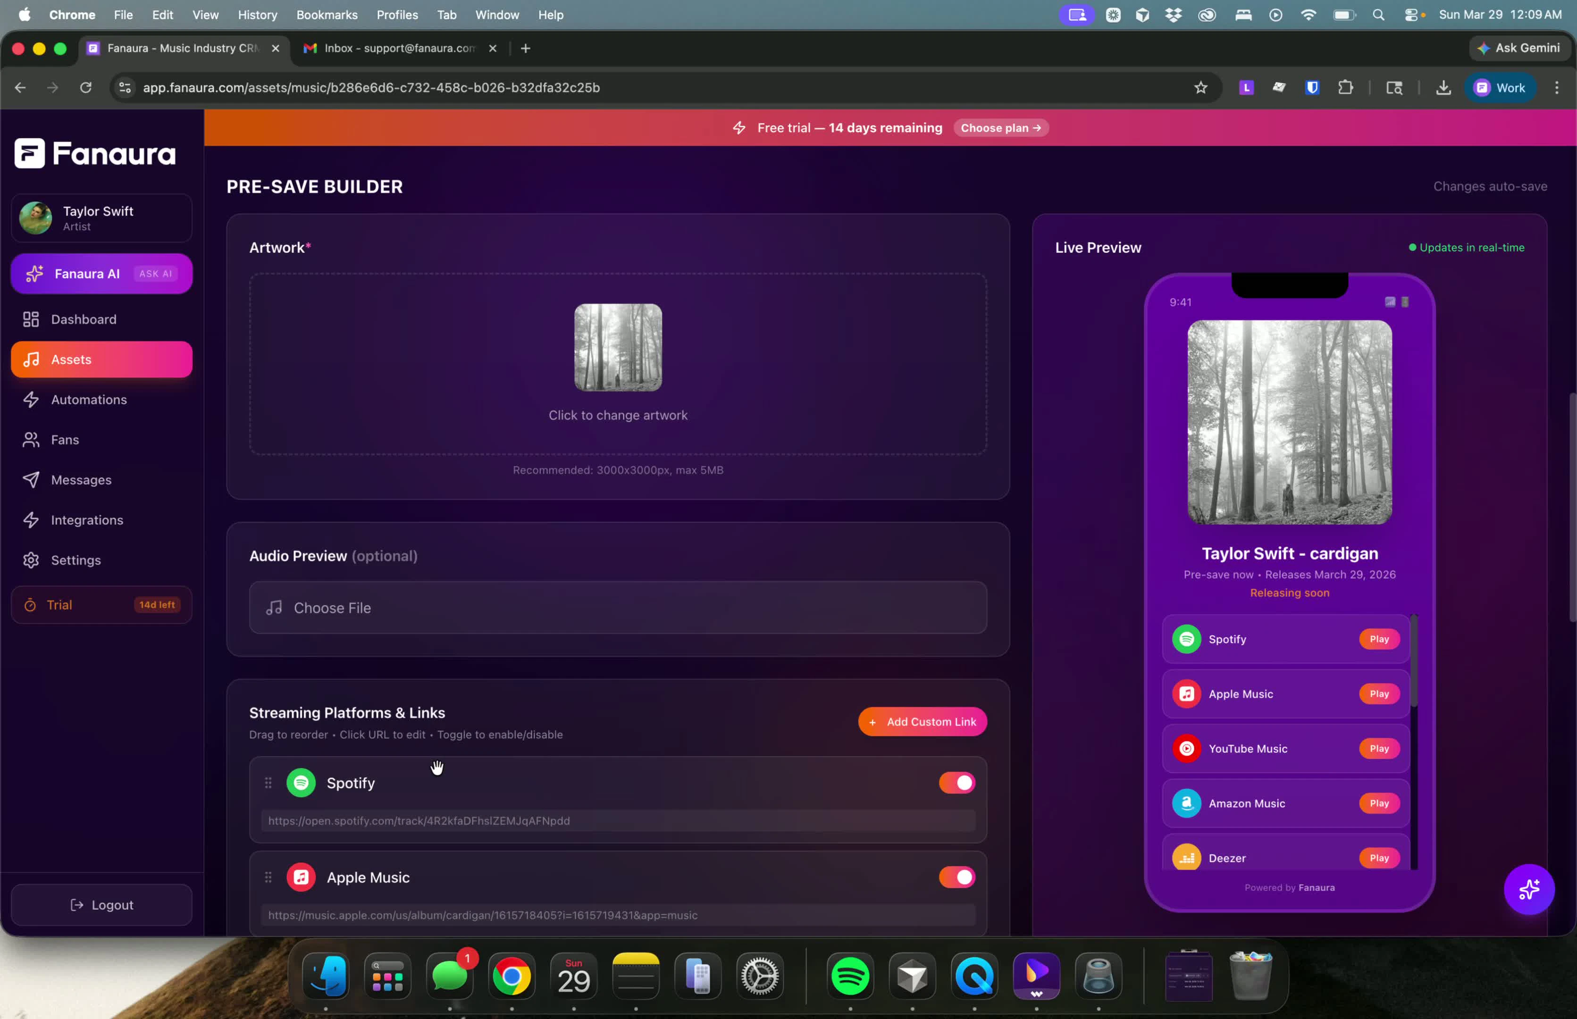Go to Dashboard in sidebar
1577x1019 pixels.
click(101, 319)
